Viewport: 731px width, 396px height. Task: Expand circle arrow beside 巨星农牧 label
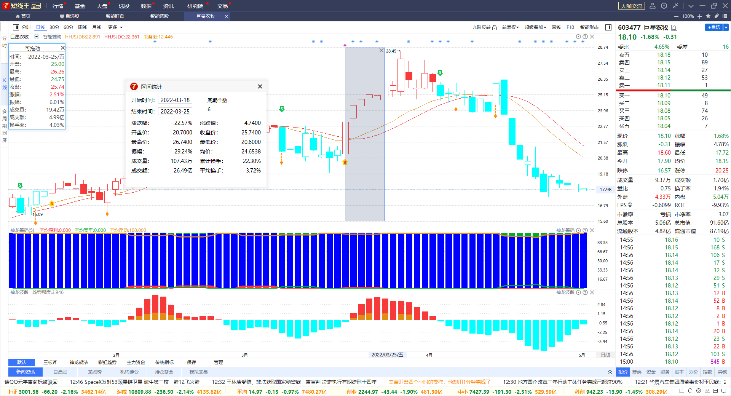tap(37, 37)
